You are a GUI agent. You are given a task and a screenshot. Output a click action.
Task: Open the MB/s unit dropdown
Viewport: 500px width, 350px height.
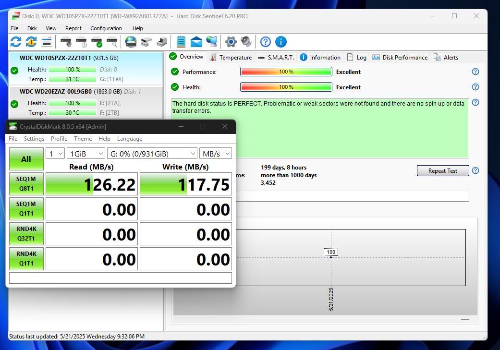pyautogui.click(x=215, y=154)
